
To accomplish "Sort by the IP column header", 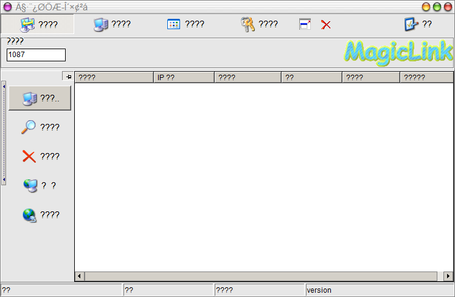I will point(184,78).
